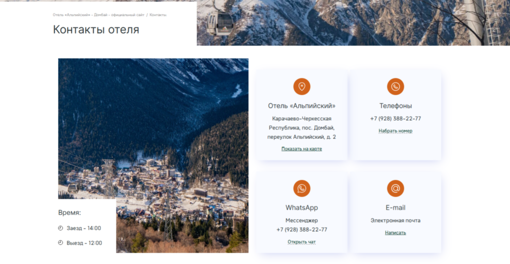Click the cable car header banner image
The height and width of the screenshot is (264, 510).
[x=353, y=23]
